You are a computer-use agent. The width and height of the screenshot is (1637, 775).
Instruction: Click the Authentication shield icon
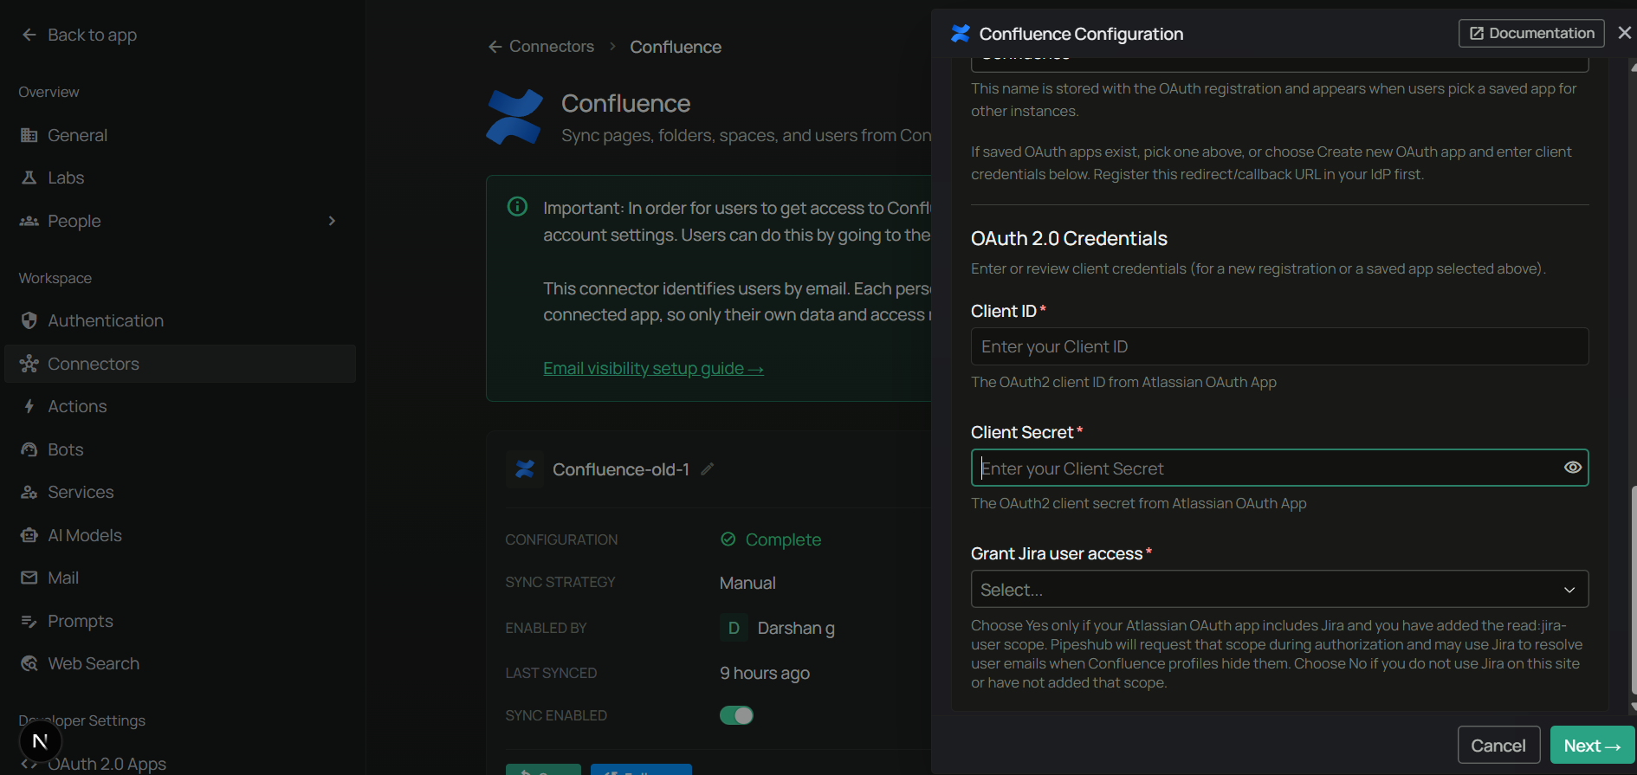click(x=29, y=320)
